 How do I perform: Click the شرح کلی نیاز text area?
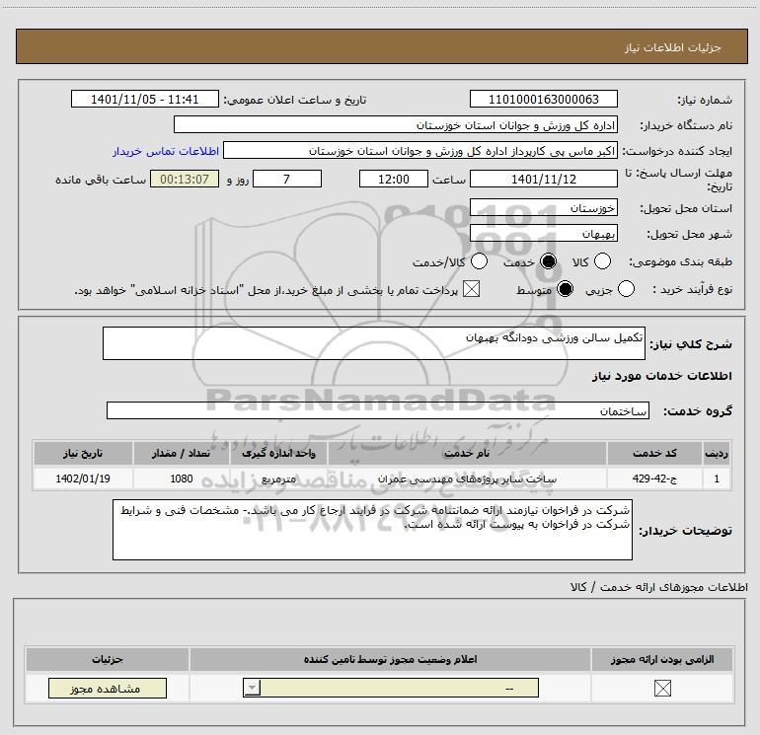(374, 343)
